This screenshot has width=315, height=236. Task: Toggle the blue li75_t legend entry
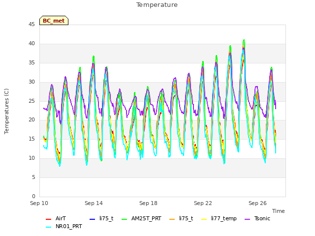click(101, 218)
